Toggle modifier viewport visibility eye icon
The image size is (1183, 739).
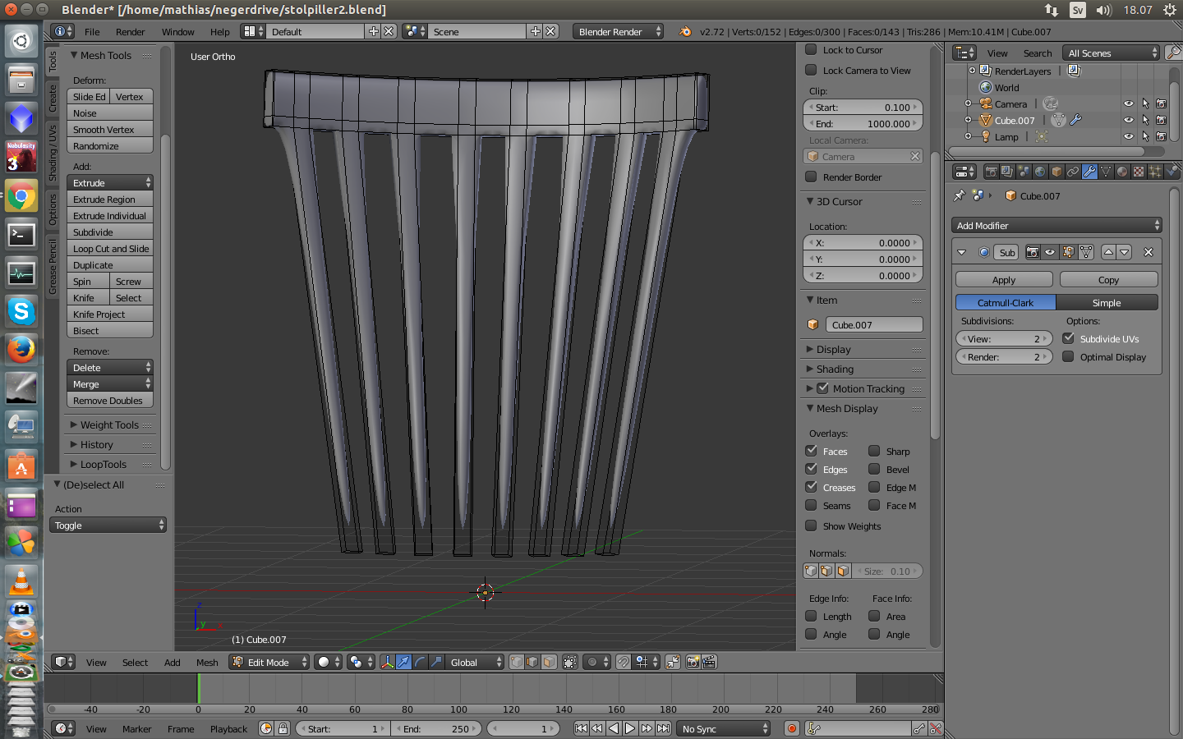click(1050, 252)
